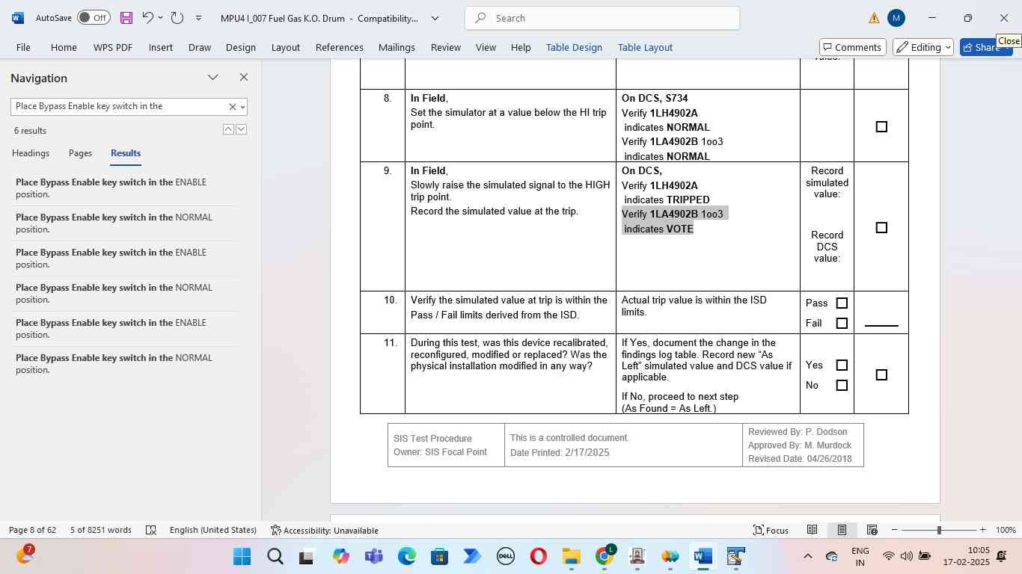This screenshot has width=1022, height=574.
Task: Switch to Web Layout view
Action: tap(872, 530)
